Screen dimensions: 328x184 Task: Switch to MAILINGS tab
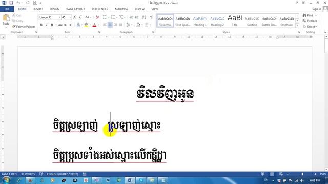(121, 9)
